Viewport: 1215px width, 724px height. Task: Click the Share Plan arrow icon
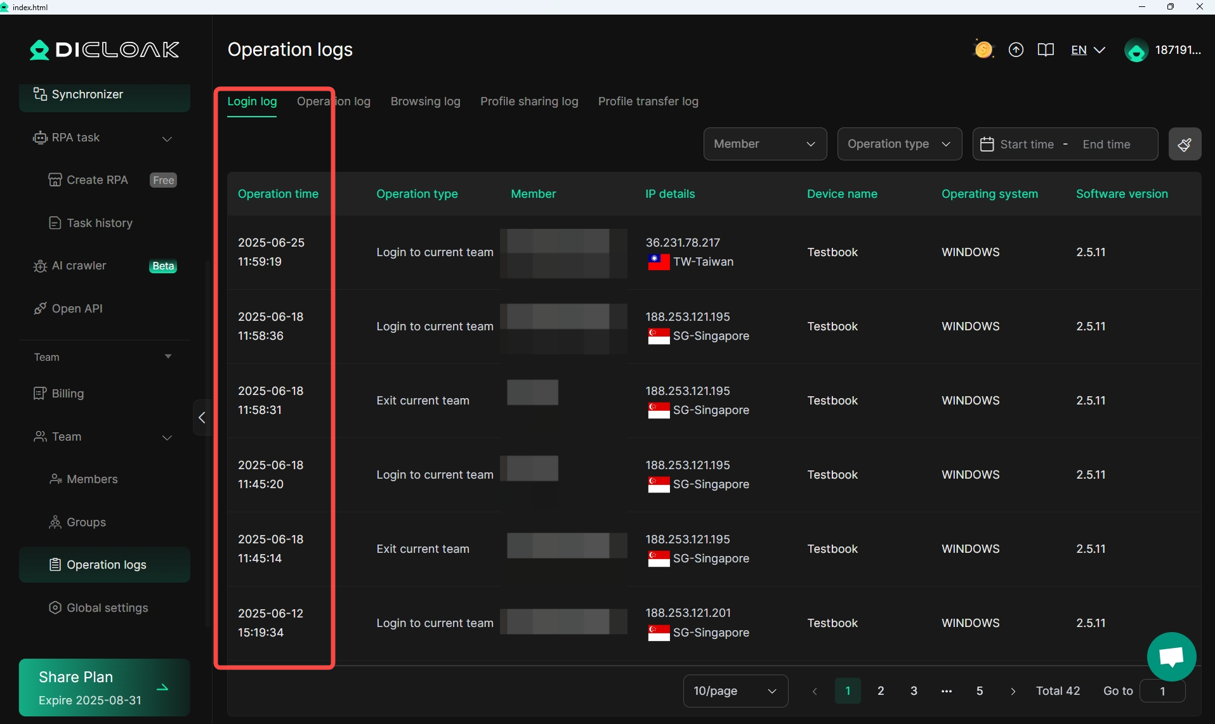click(x=162, y=688)
